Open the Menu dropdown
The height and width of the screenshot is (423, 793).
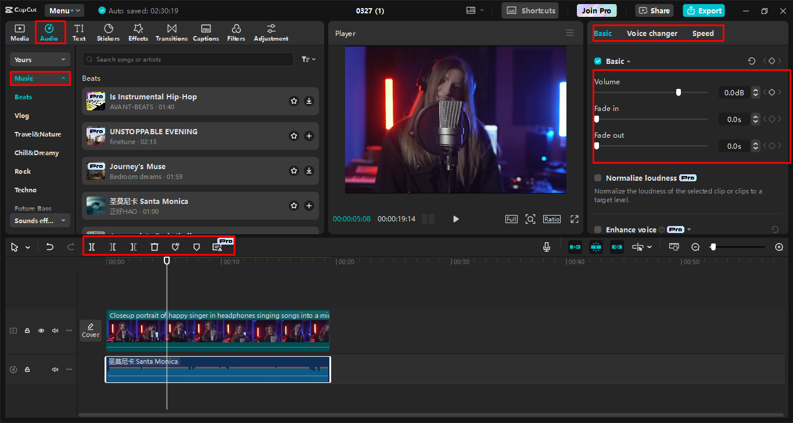coord(64,10)
